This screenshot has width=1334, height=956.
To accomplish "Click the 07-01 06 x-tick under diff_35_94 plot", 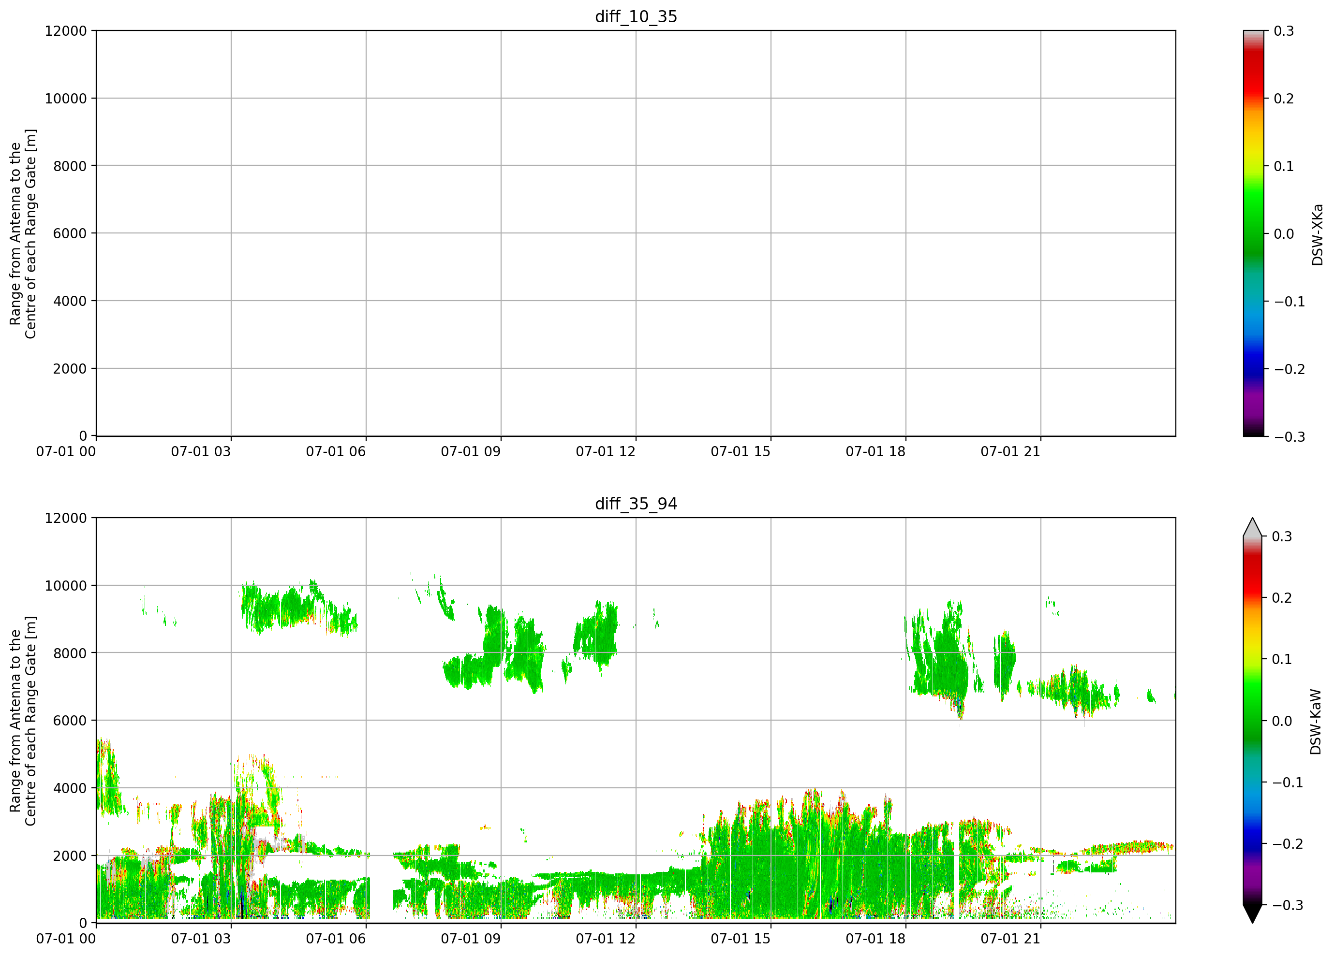I will (x=336, y=939).
